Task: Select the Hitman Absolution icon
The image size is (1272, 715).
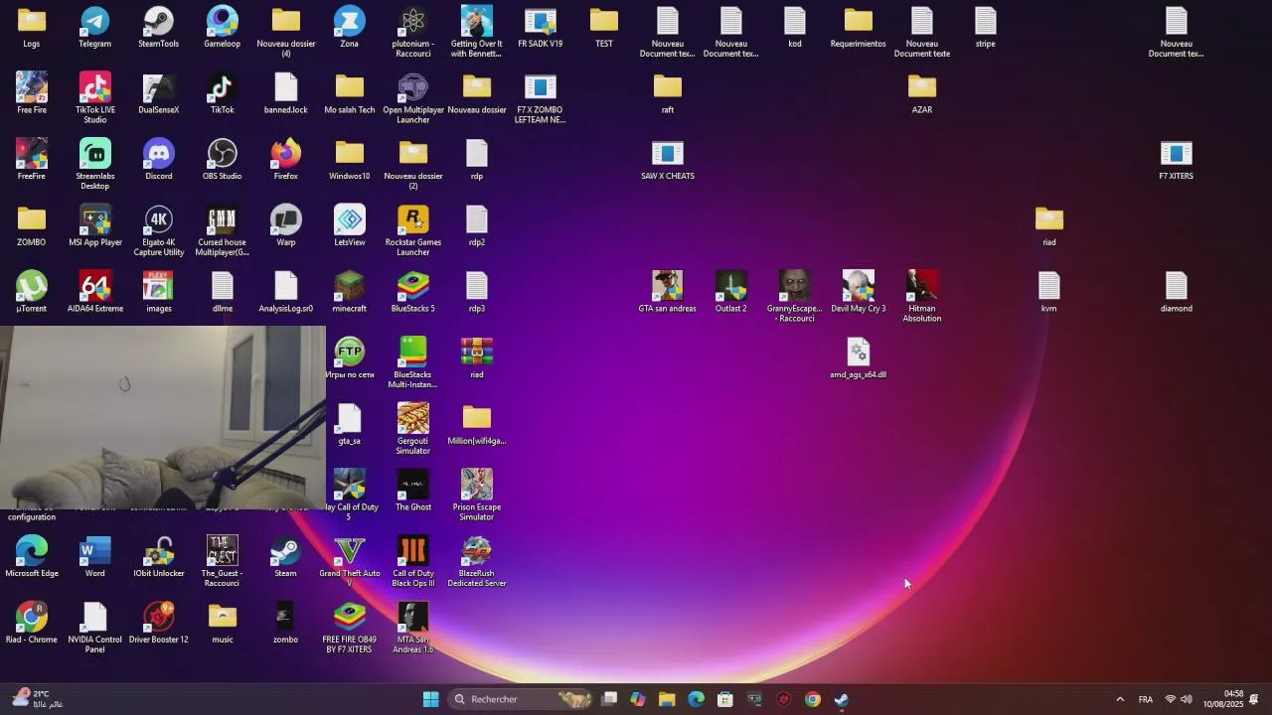Action: [x=922, y=296]
